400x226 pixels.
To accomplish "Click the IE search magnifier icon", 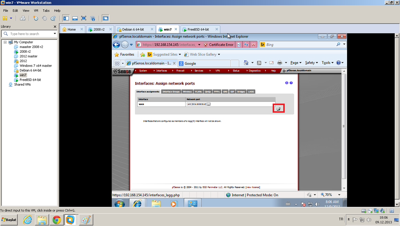I will [338, 44].
